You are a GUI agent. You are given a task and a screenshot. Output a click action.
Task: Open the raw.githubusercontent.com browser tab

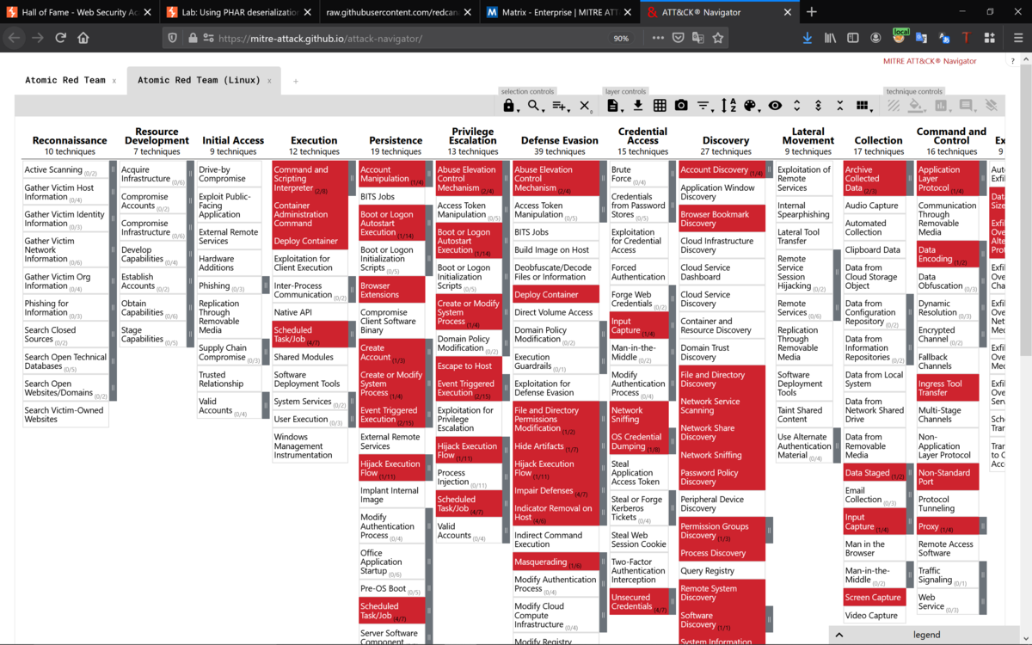[397, 12]
